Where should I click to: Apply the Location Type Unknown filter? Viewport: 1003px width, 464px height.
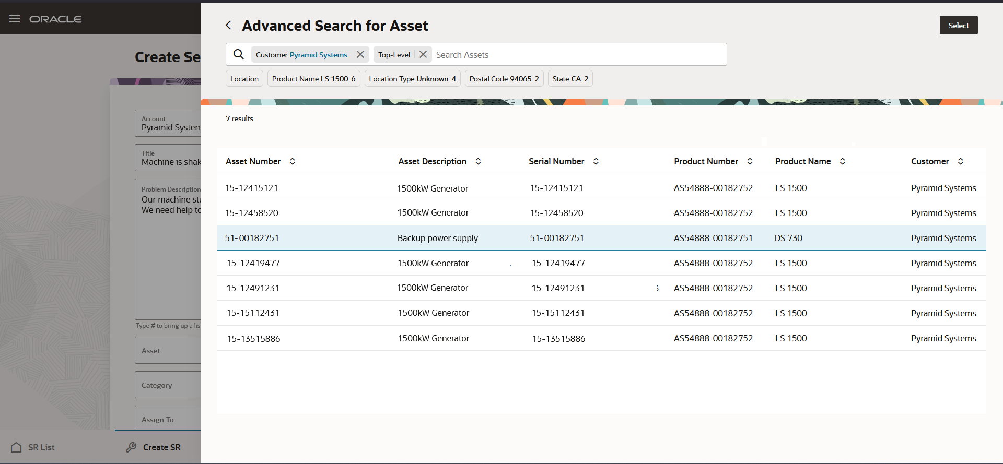tap(412, 79)
